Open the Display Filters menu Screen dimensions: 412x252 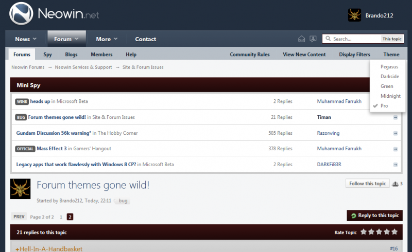[354, 55]
